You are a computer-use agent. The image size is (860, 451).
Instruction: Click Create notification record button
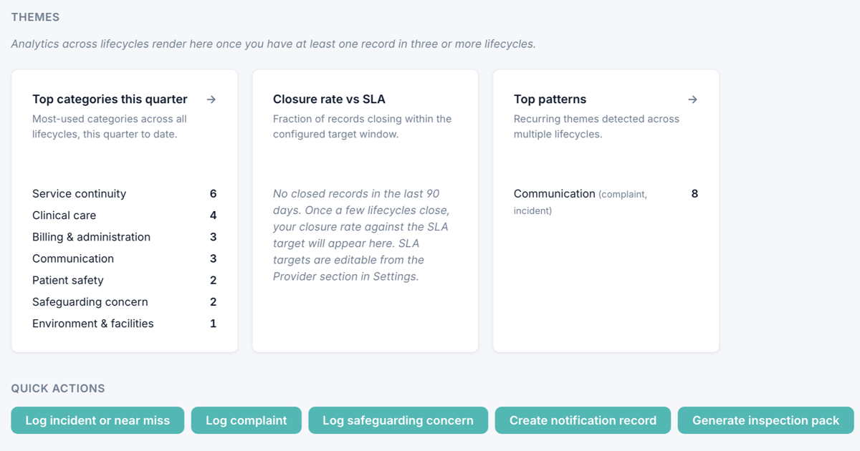click(x=583, y=420)
